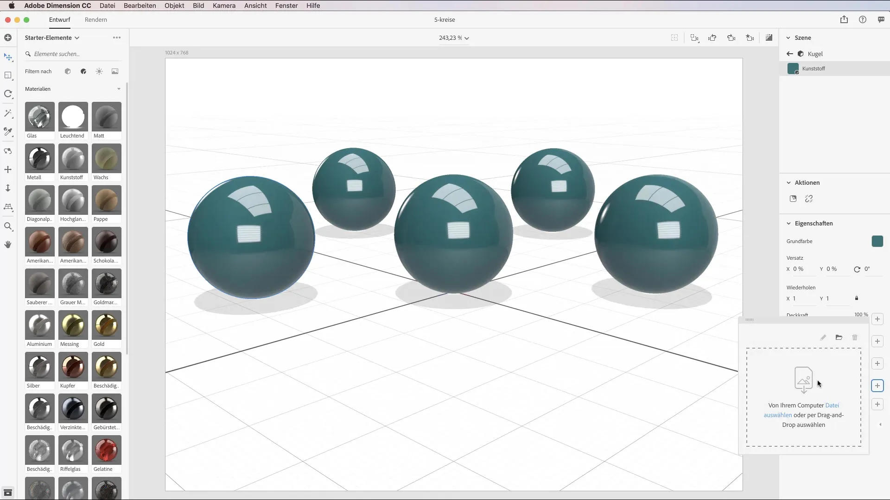Click the break material link icon

809,199
